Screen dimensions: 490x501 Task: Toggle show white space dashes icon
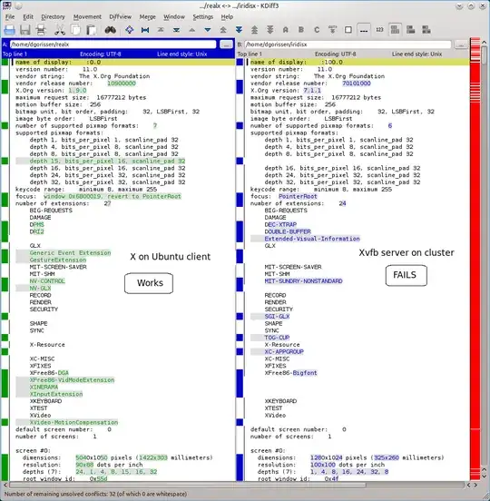pyautogui.click(x=364, y=30)
